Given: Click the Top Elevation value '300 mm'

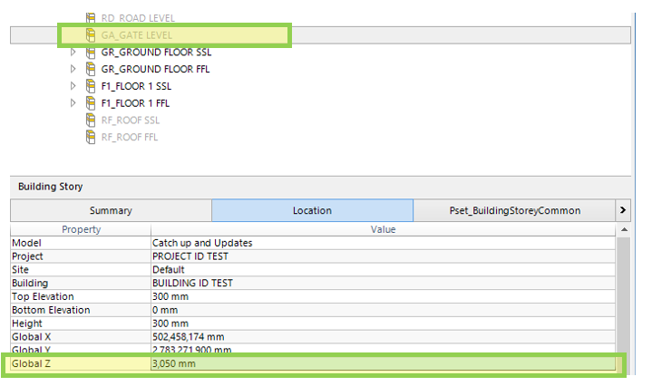Looking at the screenshot, I should [170, 296].
